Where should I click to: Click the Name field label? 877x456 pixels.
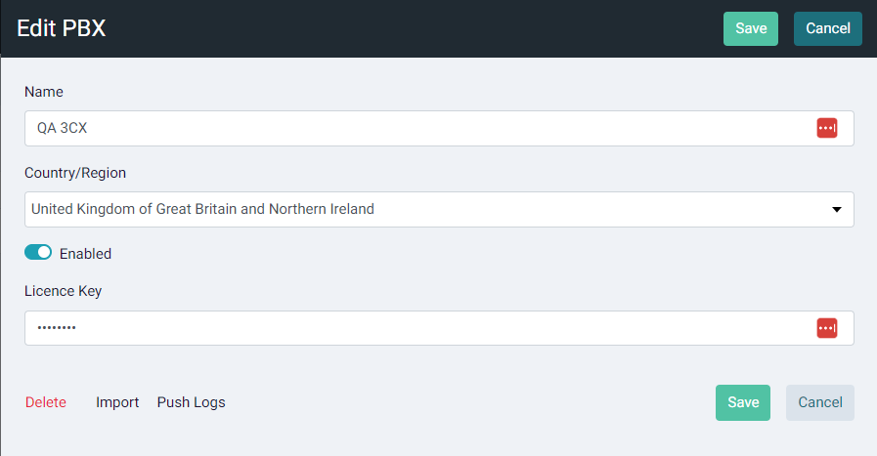[44, 92]
